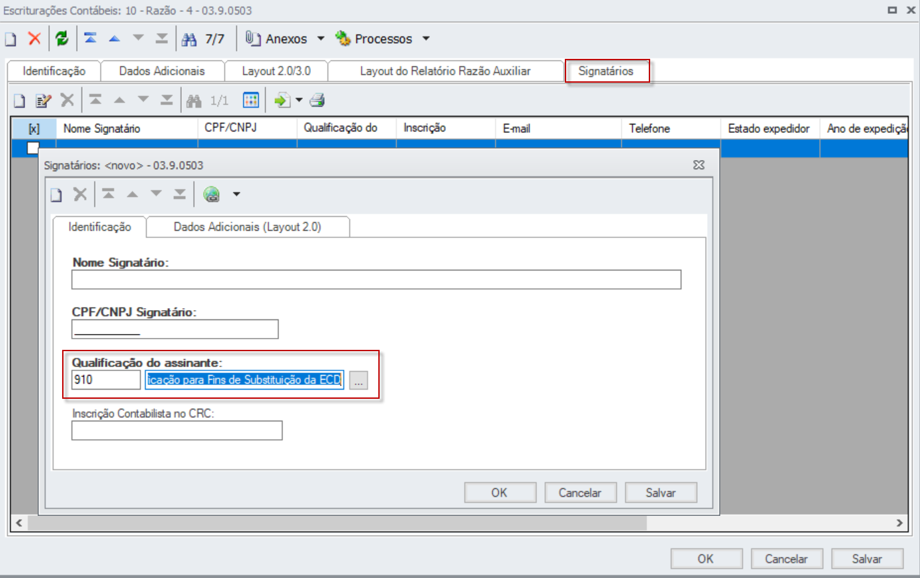
Task: Click the printer icon in grid toolbar
Action: click(x=317, y=101)
